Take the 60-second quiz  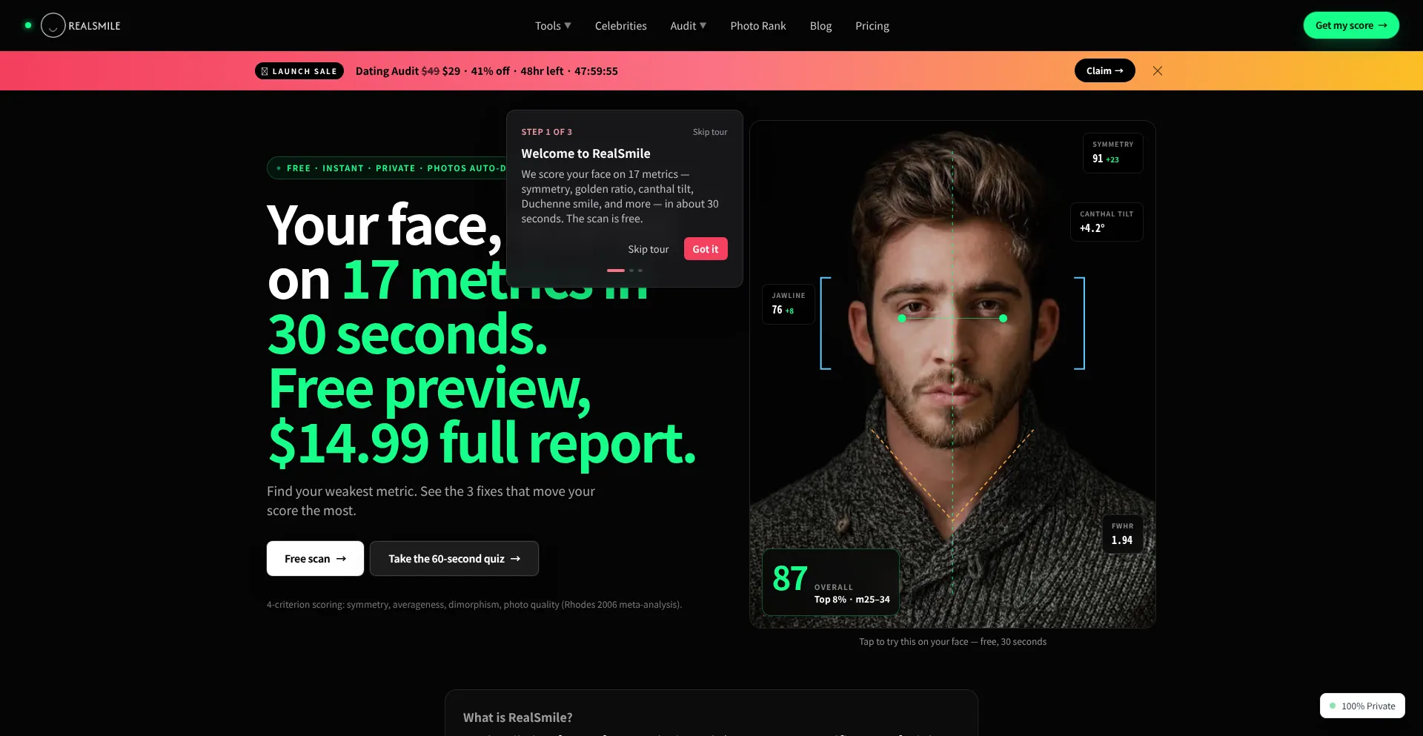click(454, 558)
